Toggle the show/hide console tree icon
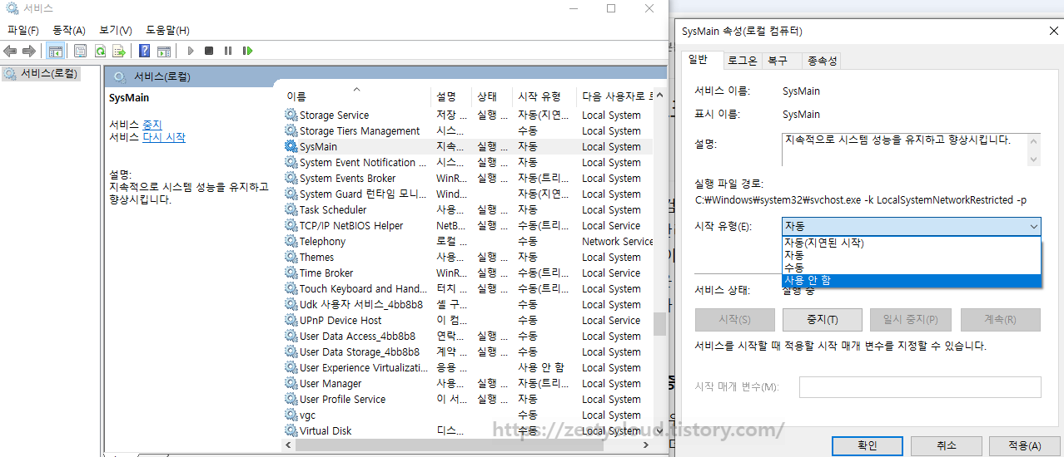1064x457 pixels. (55, 51)
